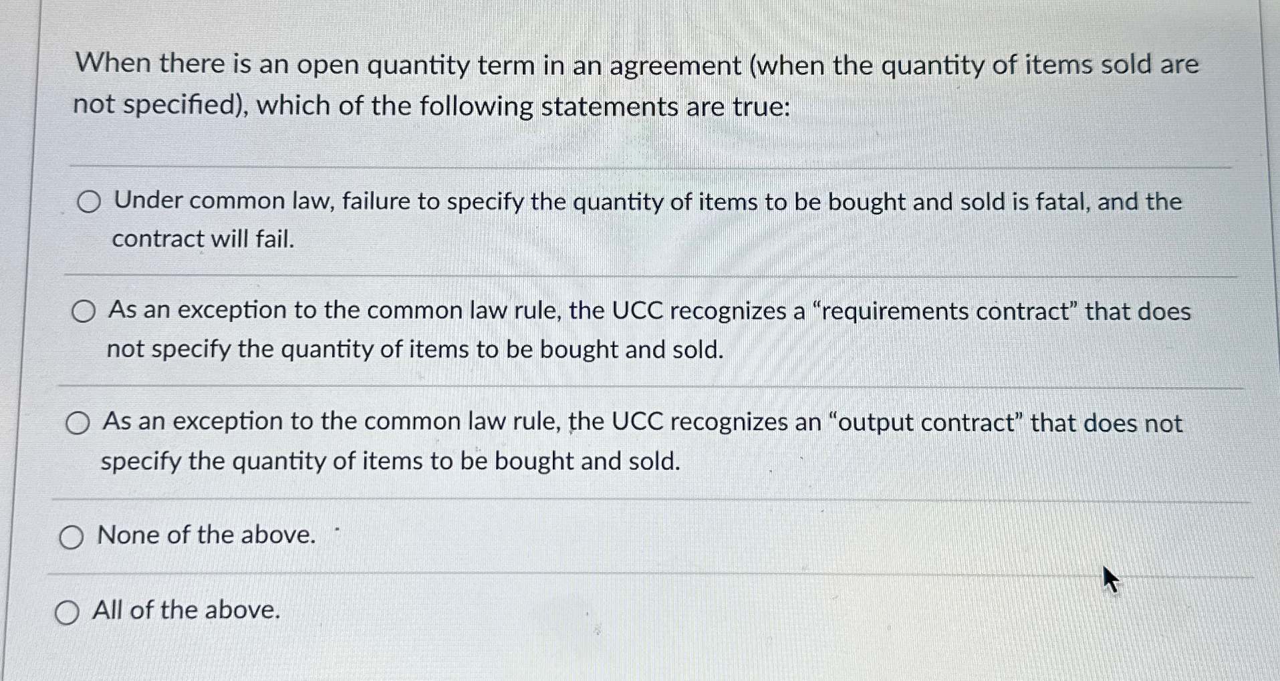Click the question text at the top

(x=635, y=84)
